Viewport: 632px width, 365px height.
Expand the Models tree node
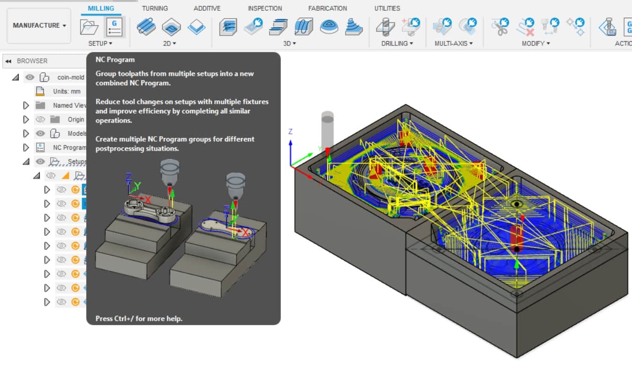[26, 133]
